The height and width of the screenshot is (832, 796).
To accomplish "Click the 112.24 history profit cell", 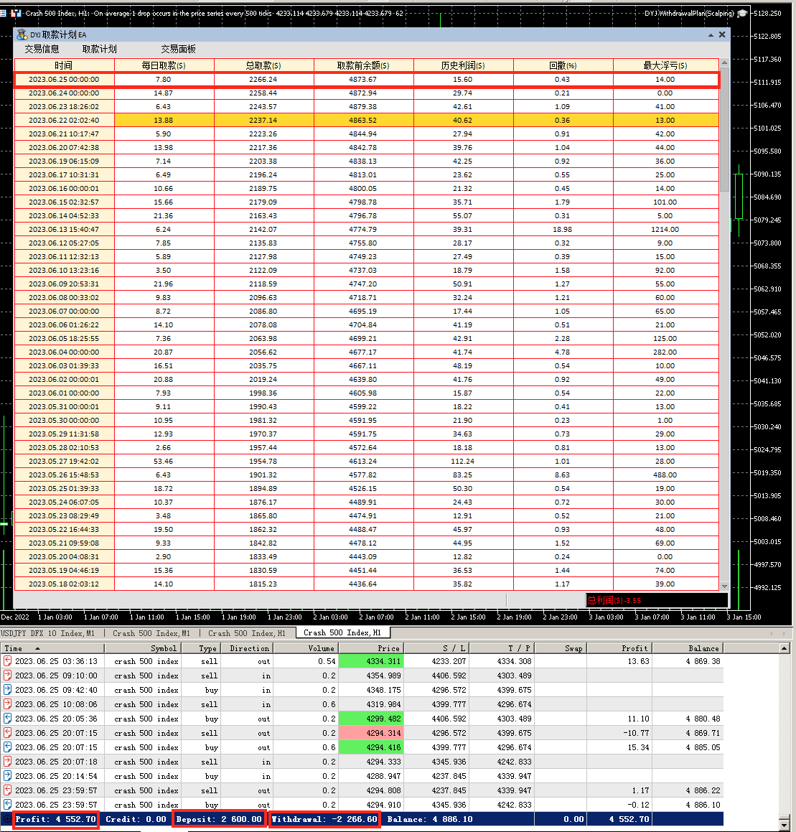I will [463, 461].
